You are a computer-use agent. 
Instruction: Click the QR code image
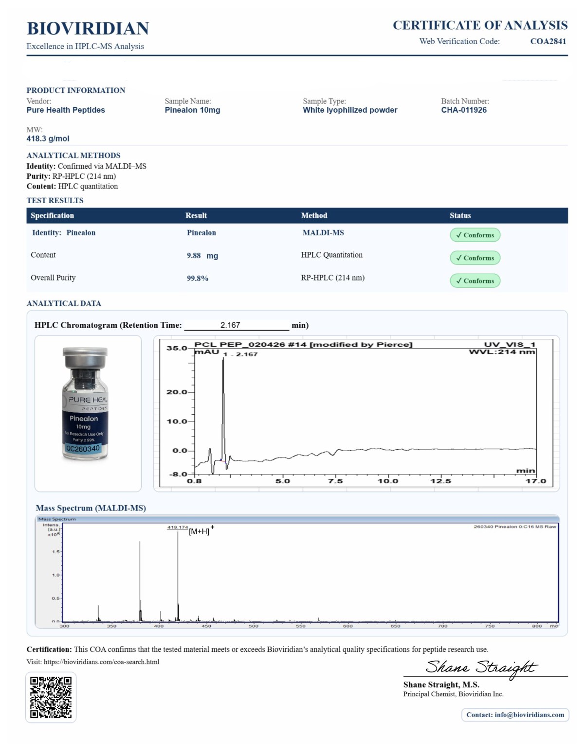pos(51,697)
